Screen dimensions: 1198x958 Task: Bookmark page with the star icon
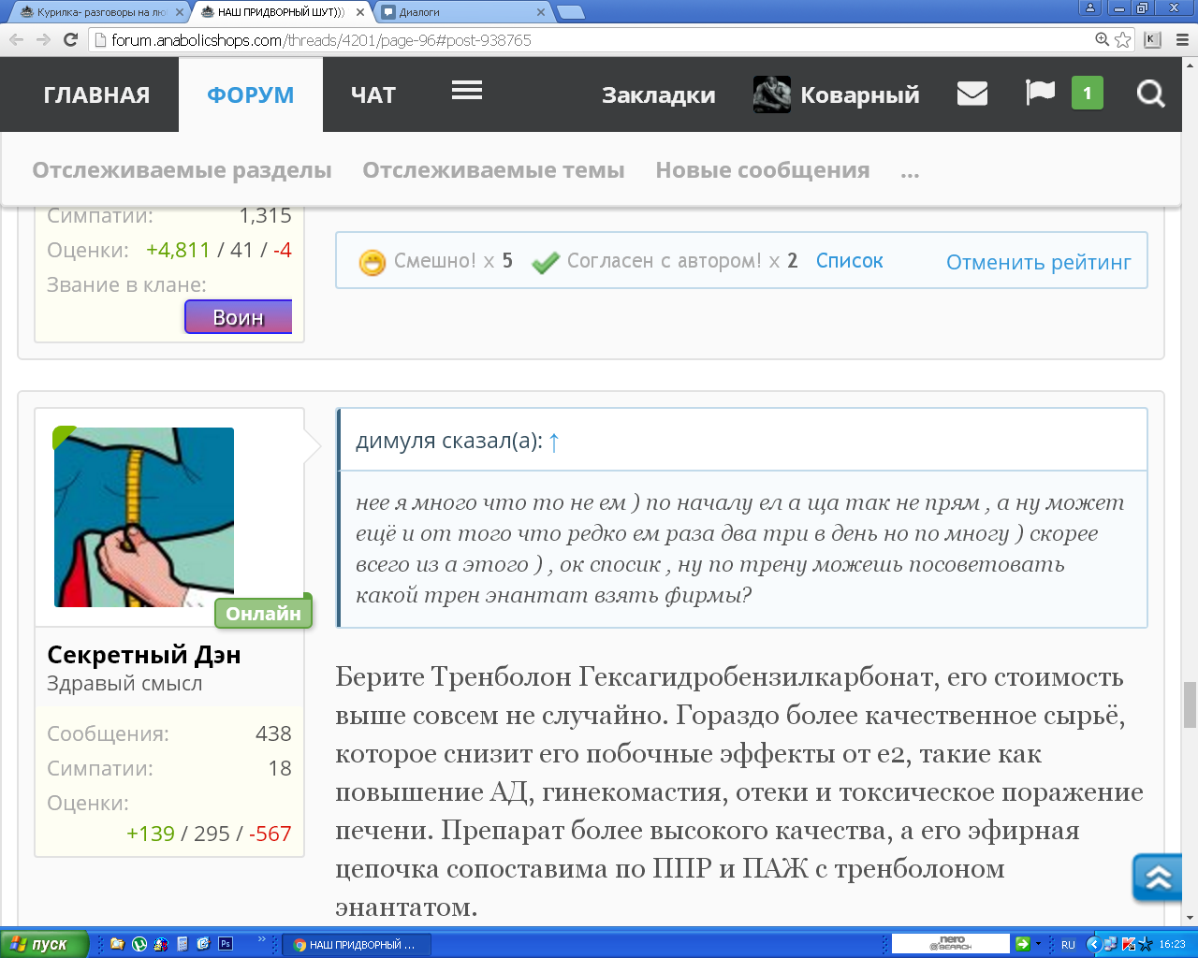[x=1123, y=39]
